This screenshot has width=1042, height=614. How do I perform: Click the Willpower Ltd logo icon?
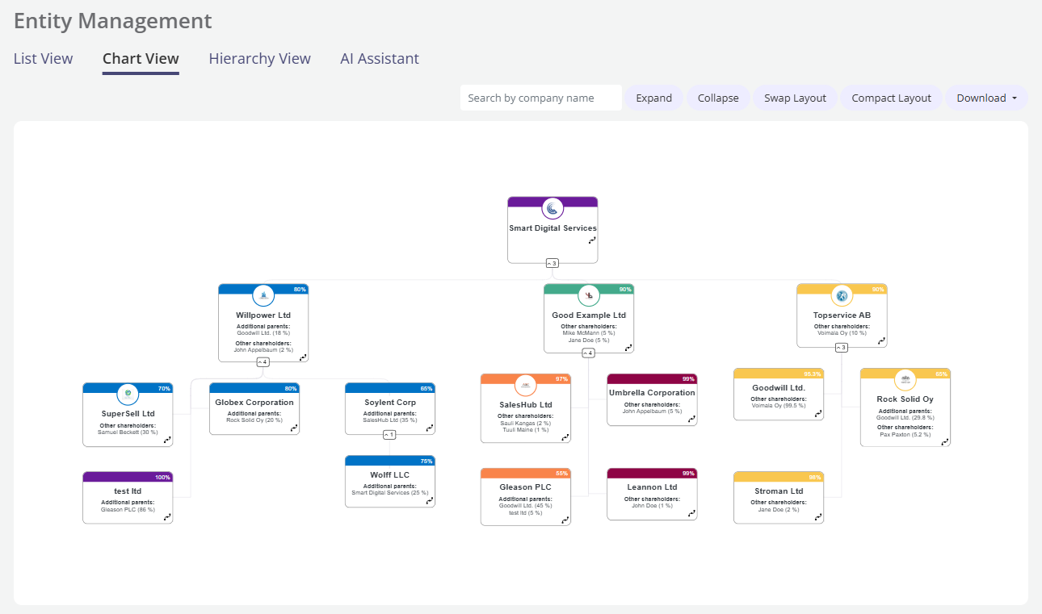[x=264, y=295]
